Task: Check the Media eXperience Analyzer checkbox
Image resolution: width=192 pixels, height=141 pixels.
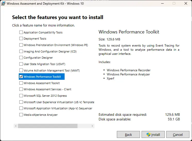Action: [21, 115]
